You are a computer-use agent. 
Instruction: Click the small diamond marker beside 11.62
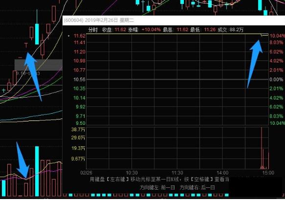(x=69, y=36)
